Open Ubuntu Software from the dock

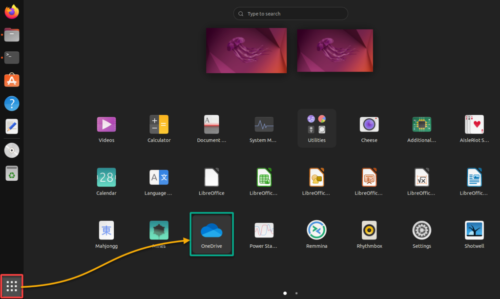pyautogui.click(x=11, y=80)
